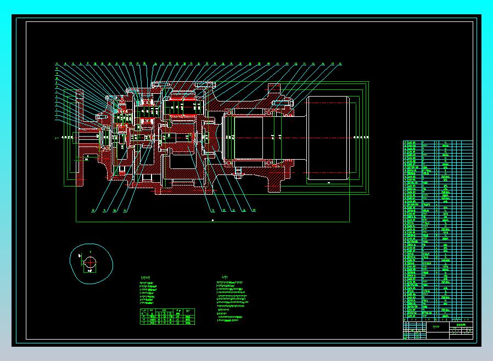Select the leftmost bottom callout number
This screenshot has height=361, width=493.
(x=93, y=210)
